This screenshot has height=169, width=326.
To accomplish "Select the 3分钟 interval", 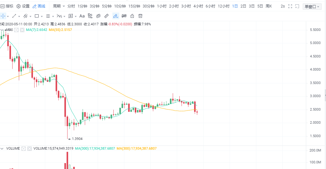I will [95, 6].
